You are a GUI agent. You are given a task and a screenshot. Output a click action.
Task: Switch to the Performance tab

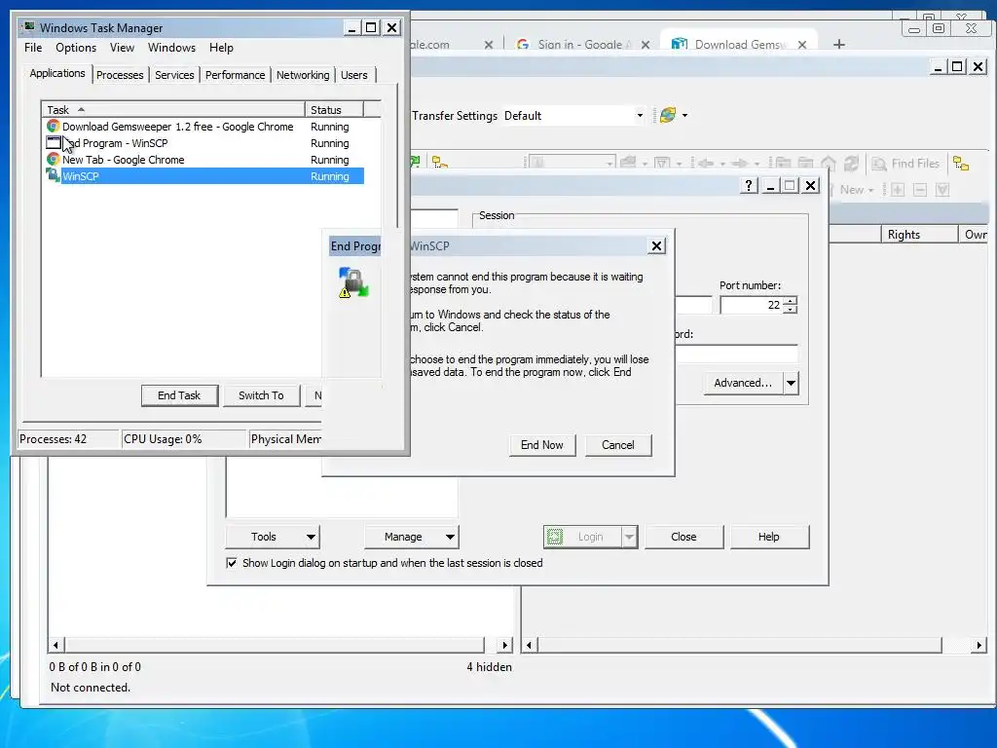tap(236, 75)
